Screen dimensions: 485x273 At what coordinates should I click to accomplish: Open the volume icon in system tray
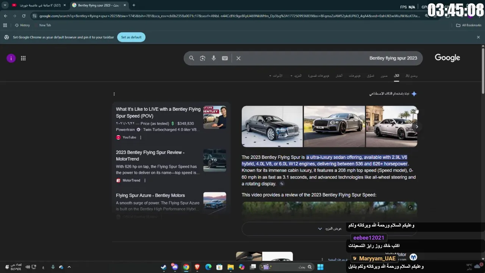point(28,267)
